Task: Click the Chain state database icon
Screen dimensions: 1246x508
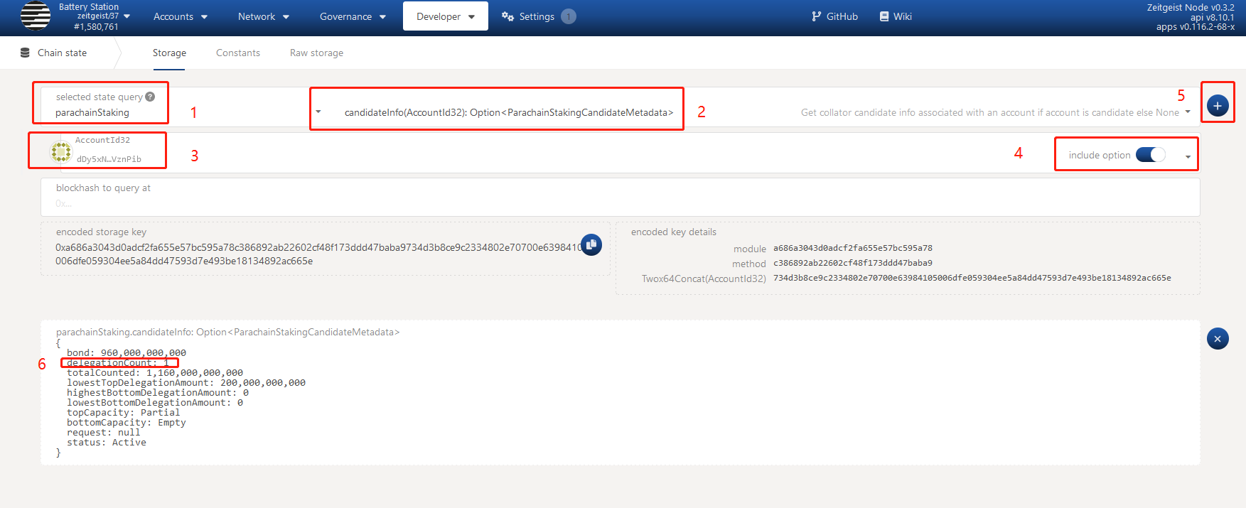Action: [25, 53]
